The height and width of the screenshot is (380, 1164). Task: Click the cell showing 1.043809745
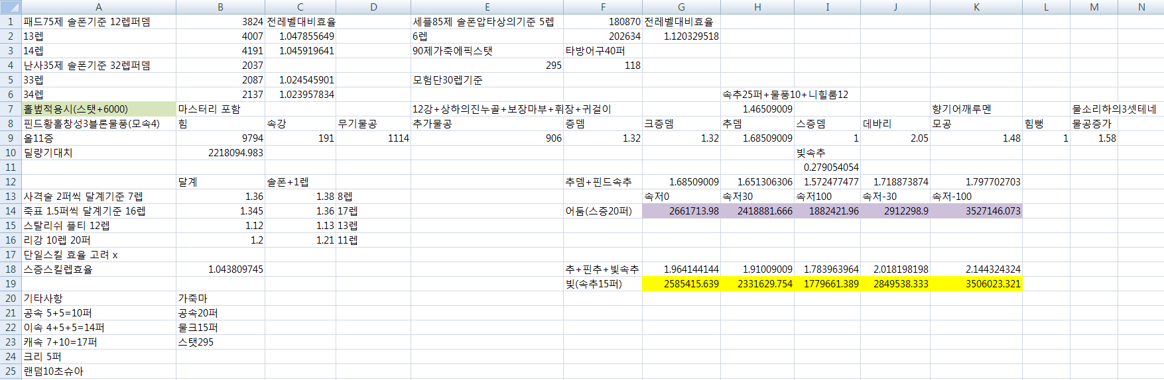pos(220,269)
